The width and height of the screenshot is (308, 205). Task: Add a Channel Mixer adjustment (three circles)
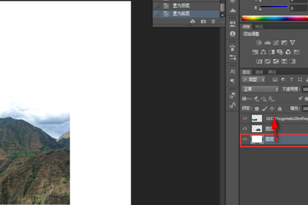coord(288,52)
